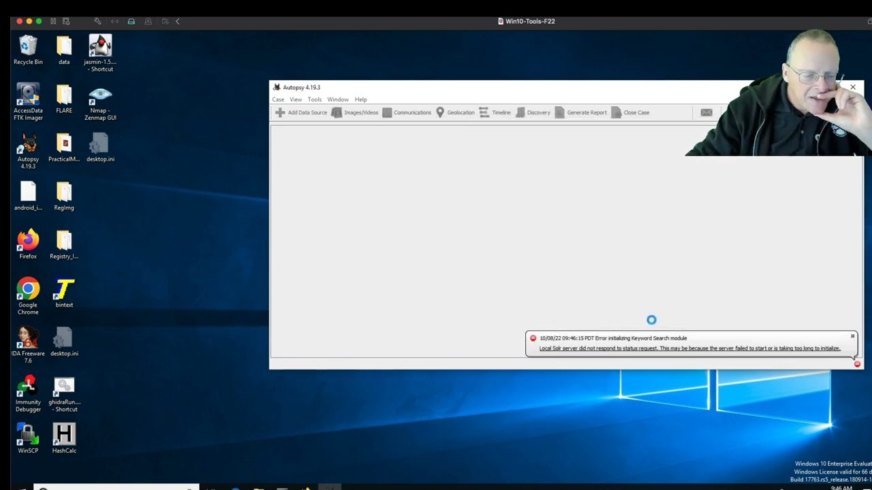Click Close Case in the toolbar
Viewport: 872px width, 490px height.
coord(630,112)
